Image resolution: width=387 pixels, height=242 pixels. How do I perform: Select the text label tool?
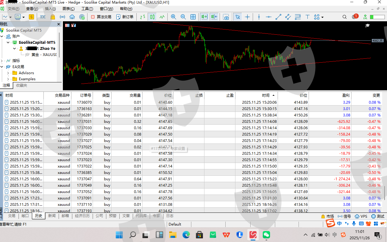coord(307,17)
